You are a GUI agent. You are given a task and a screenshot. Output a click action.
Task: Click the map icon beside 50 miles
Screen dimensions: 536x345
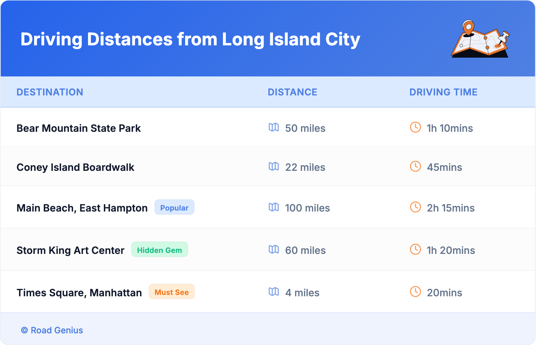pyautogui.click(x=274, y=127)
